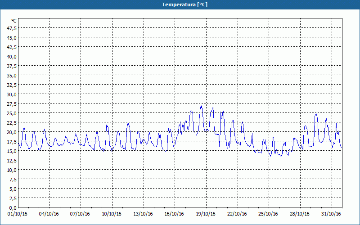This screenshot has width=360, height=225.
Task: Select the 19/10/16 date label
Action: [x=206, y=214]
